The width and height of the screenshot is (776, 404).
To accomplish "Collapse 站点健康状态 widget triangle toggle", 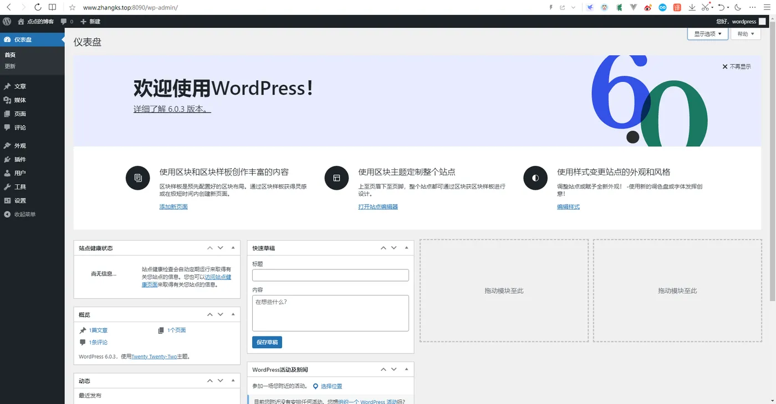I will coord(233,248).
